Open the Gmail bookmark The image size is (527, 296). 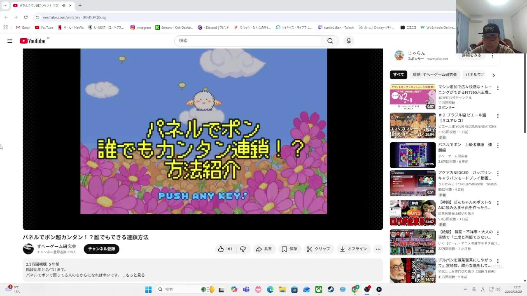pos(23,28)
